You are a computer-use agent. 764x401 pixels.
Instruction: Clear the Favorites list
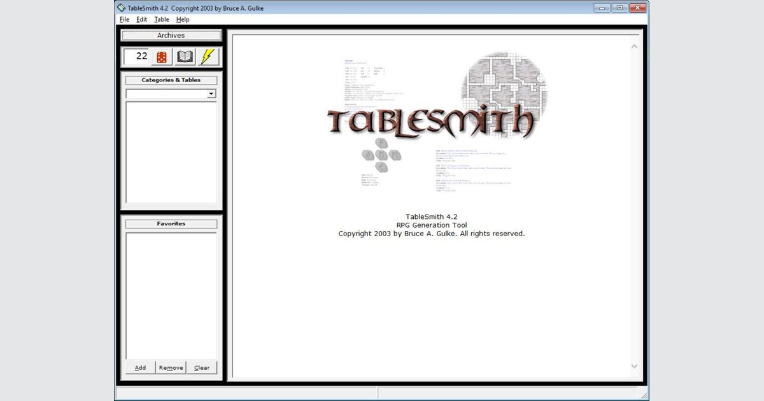click(x=202, y=367)
